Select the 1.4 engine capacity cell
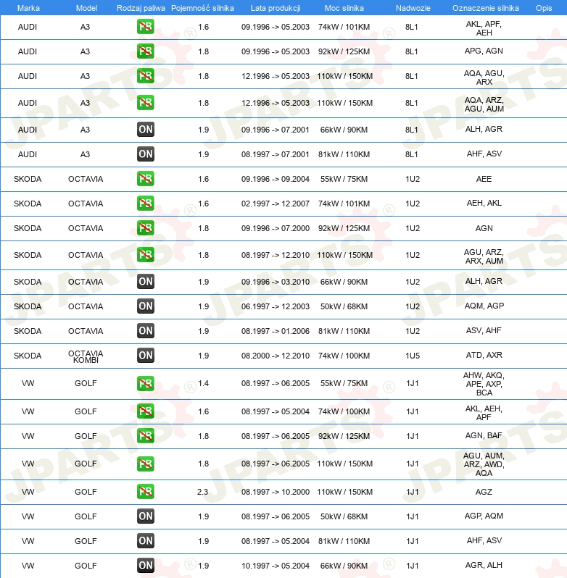Screen dimensions: 567x578 coord(203,383)
